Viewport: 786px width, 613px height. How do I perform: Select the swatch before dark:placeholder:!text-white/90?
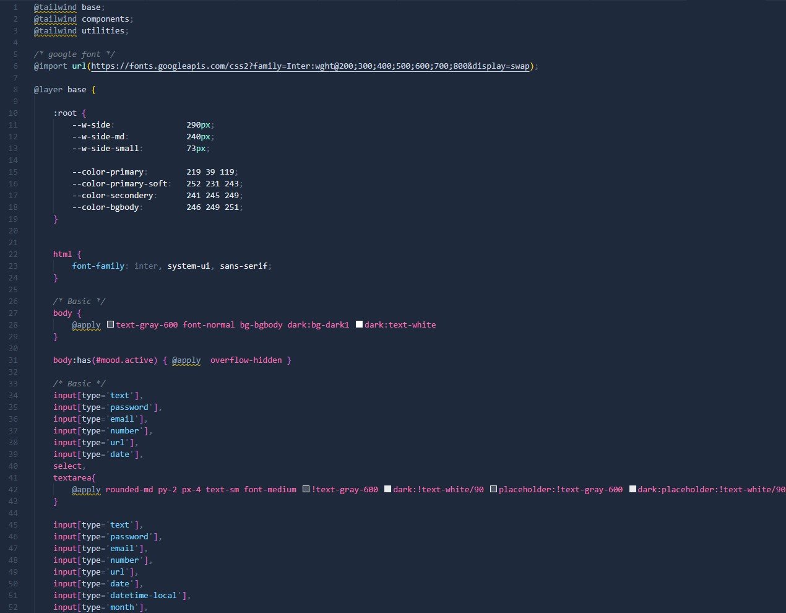pos(633,489)
